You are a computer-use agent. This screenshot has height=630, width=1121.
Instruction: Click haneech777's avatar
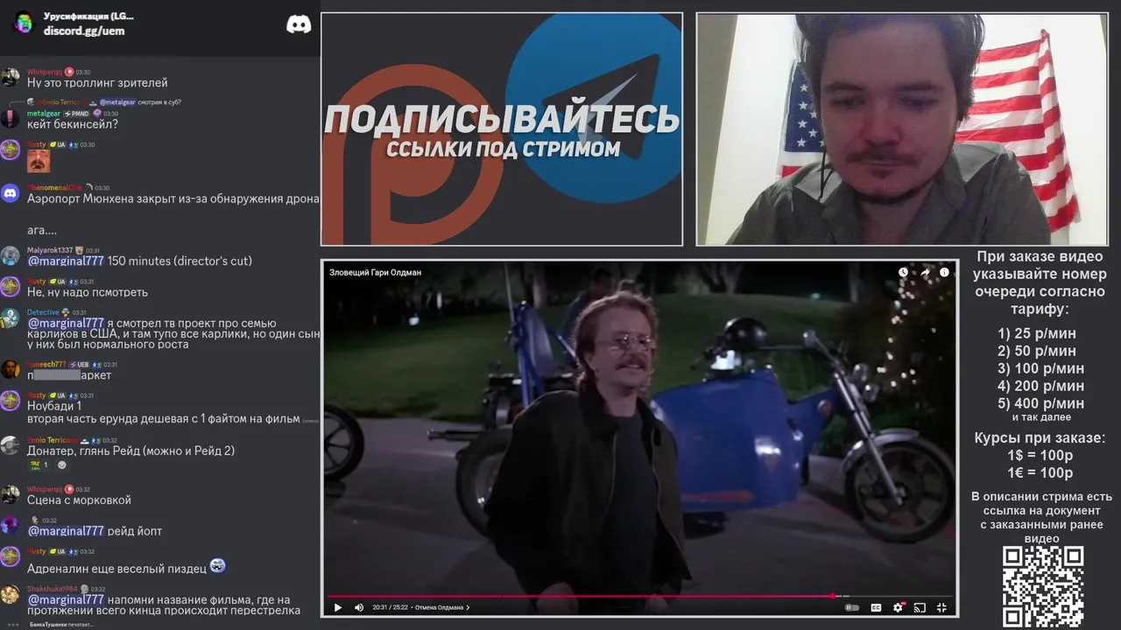10,369
